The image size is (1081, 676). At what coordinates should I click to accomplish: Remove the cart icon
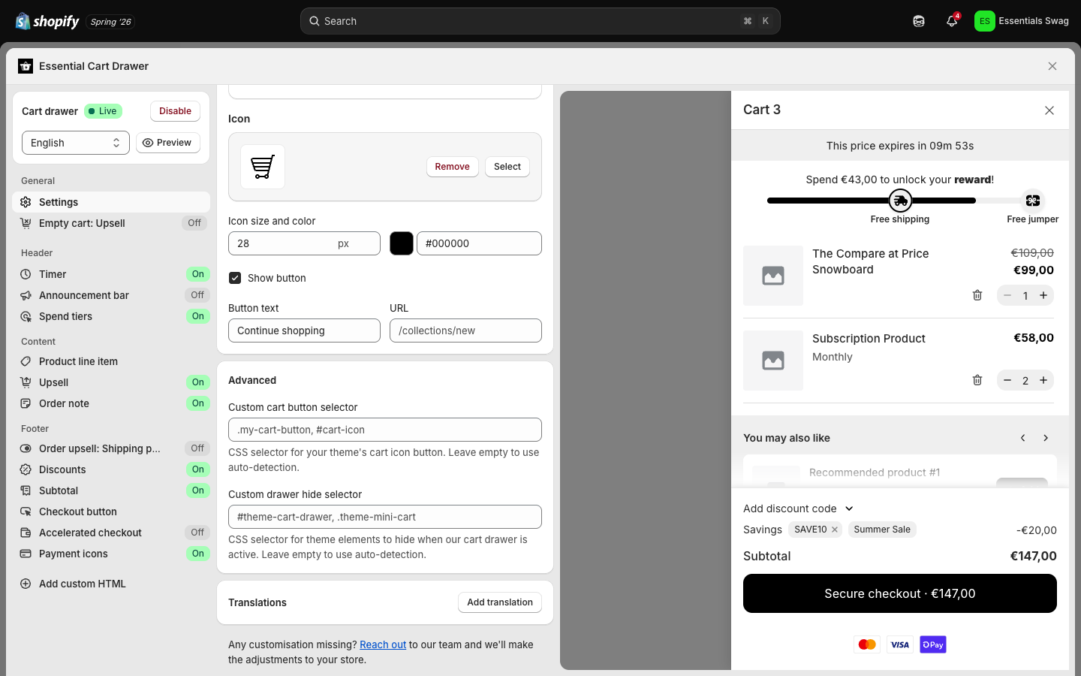pos(452,167)
